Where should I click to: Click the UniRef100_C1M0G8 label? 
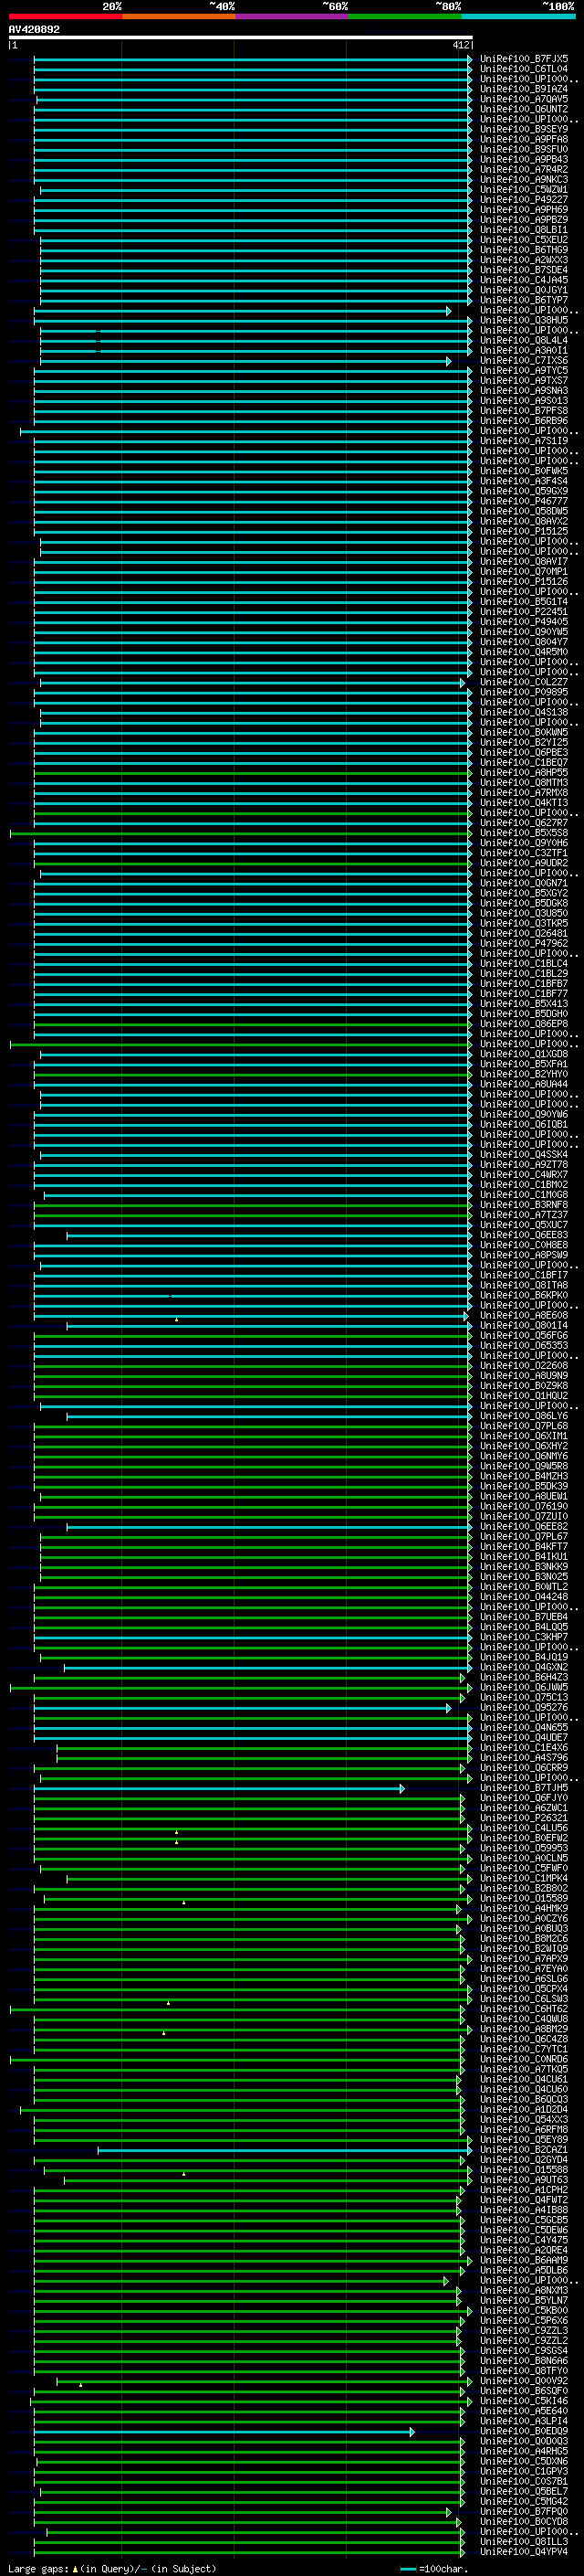click(x=524, y=1195)
